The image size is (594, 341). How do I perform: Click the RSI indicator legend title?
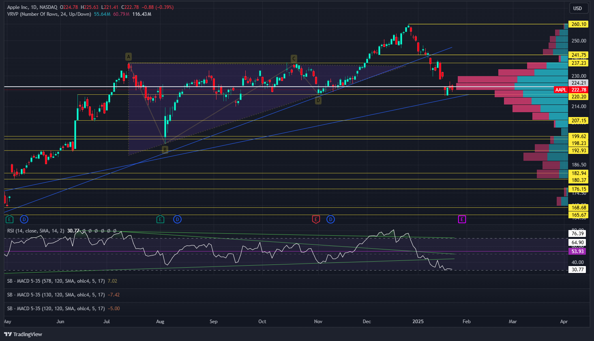(36, 231)
